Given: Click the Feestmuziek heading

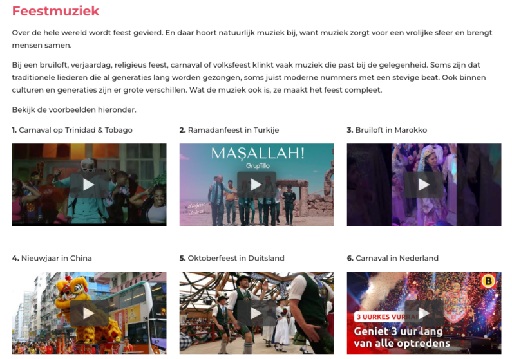Looking at the screenshot, I should (x=55, y=11).
